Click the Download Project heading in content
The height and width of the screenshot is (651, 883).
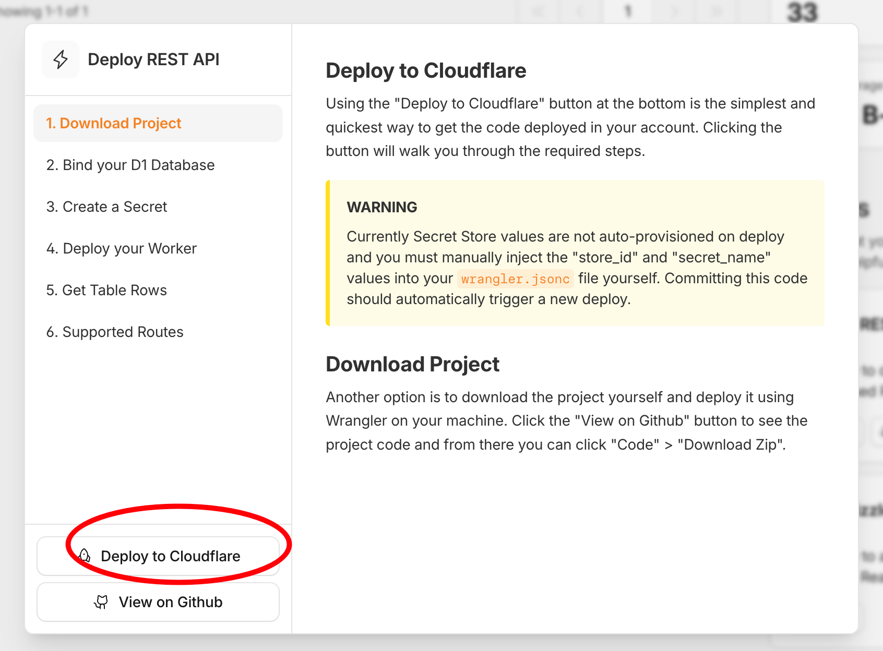pos(412,364)
